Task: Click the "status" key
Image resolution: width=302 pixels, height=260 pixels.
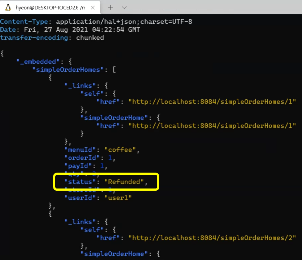Action: click(80, 182)
